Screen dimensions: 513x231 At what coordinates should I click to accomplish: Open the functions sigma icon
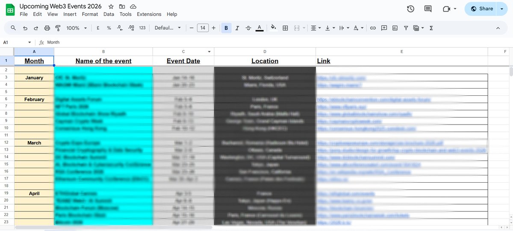click(x=431, y=28)
